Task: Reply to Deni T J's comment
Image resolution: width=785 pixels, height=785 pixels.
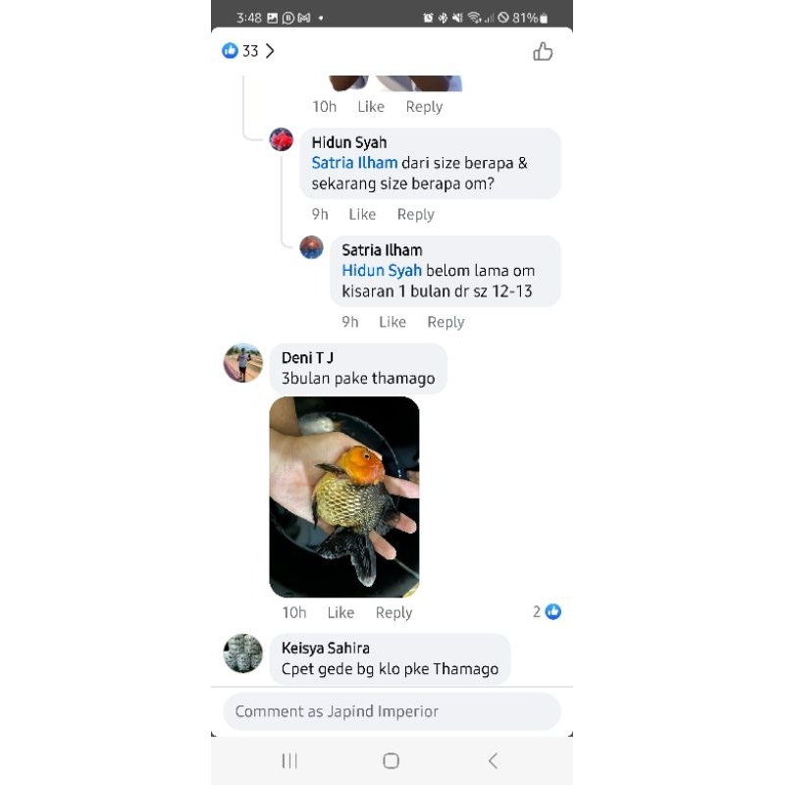Action: [x=394, y=612]
